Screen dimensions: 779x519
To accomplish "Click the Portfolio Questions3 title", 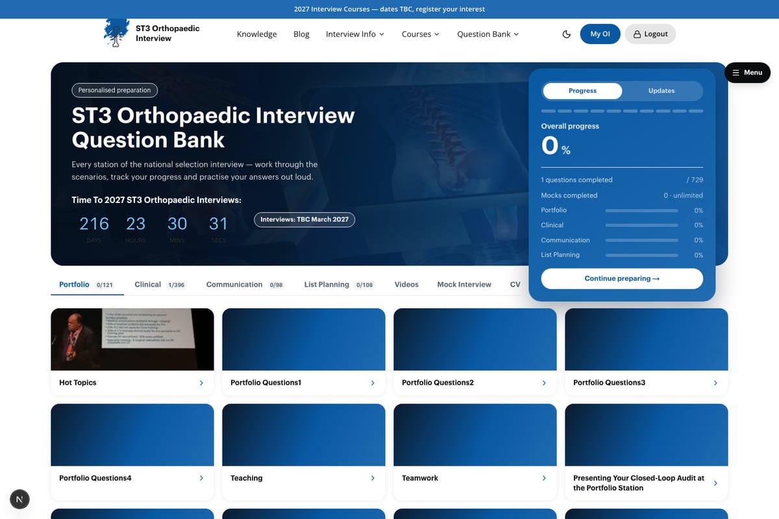I will (x=609, y=383).
